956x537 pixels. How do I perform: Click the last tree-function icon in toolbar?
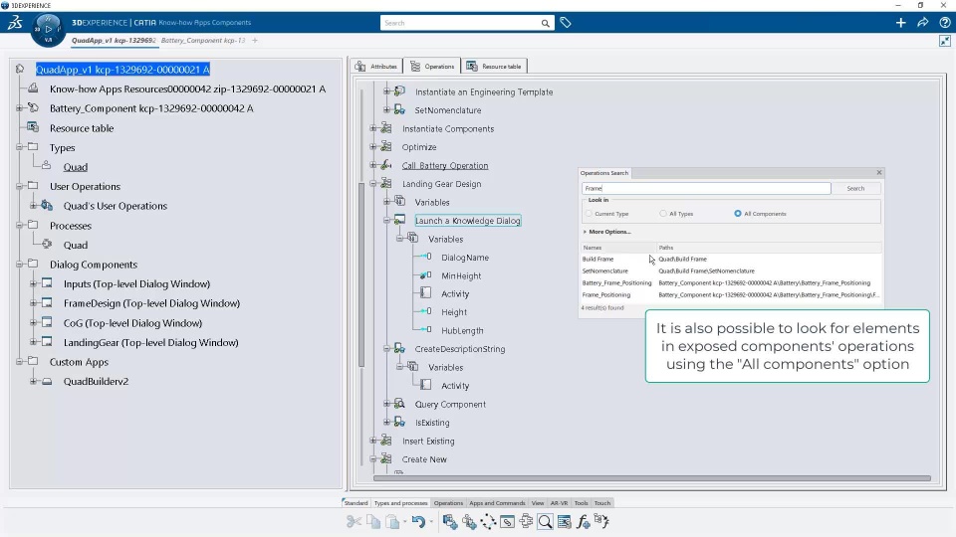(601, 521)
